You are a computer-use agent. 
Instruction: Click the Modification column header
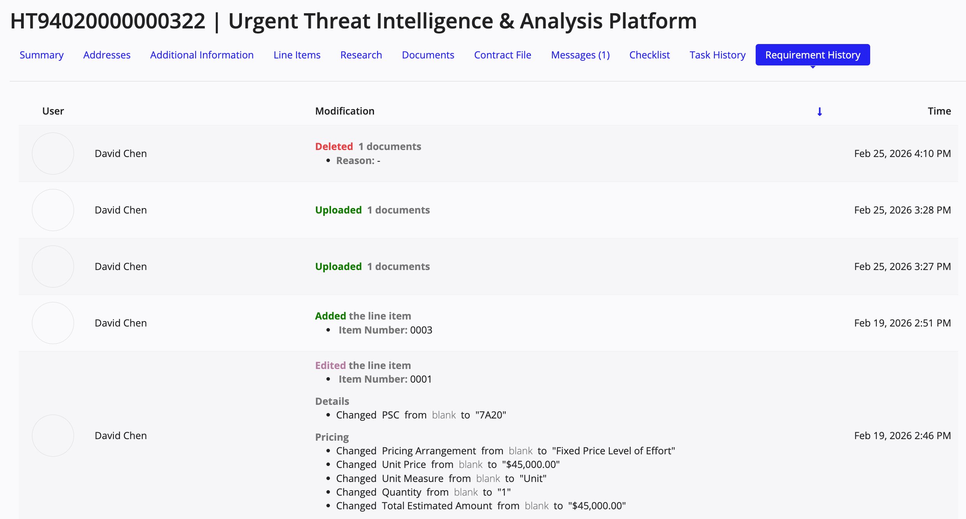[x=345, y=111]
